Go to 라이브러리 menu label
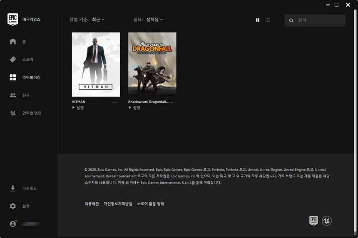The image size is (358, 238). [31, 77]
